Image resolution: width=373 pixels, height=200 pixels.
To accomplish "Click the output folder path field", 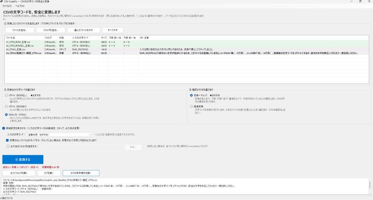I will [x=82, y=147].
